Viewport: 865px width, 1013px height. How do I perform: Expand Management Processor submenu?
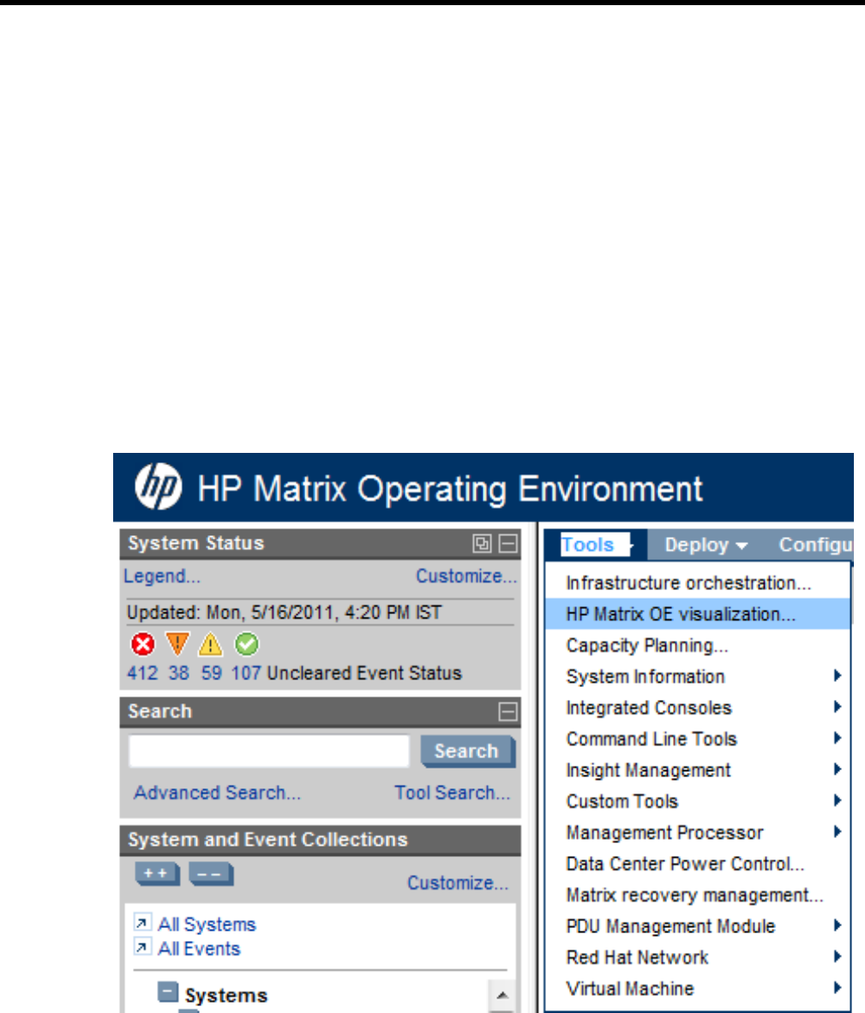(697, 832)
